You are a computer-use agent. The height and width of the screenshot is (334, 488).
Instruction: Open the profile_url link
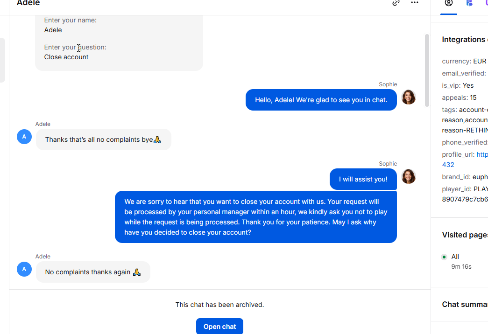coord(482,154)
